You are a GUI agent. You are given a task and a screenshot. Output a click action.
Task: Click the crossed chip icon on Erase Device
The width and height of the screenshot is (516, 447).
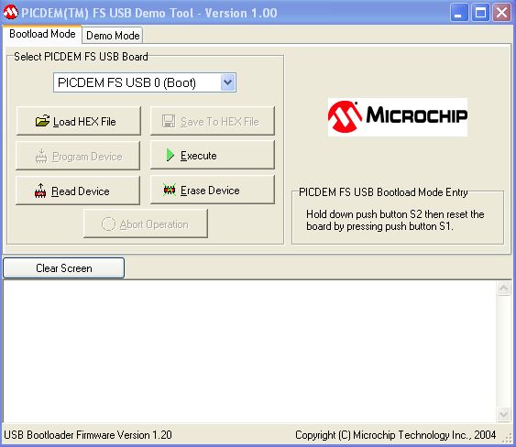[170, 190]
